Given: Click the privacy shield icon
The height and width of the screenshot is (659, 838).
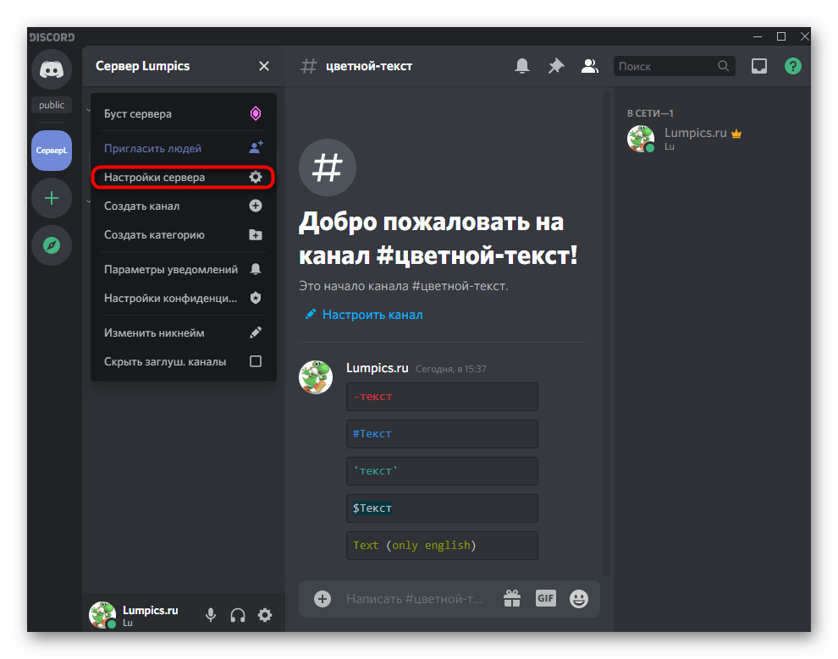Looking at the screenshot, I should 256,298.
